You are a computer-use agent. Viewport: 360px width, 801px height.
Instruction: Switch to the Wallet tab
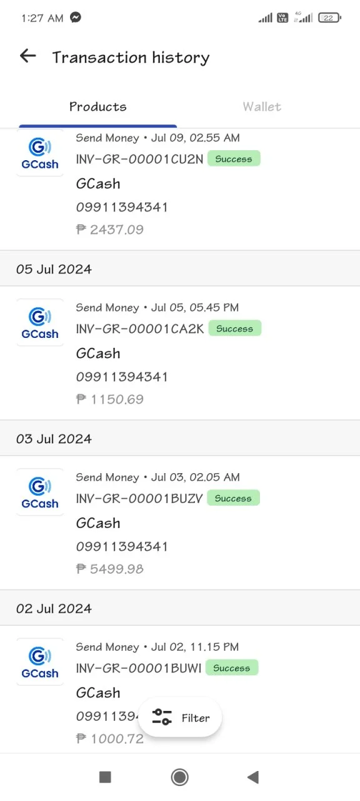[262, 106]
